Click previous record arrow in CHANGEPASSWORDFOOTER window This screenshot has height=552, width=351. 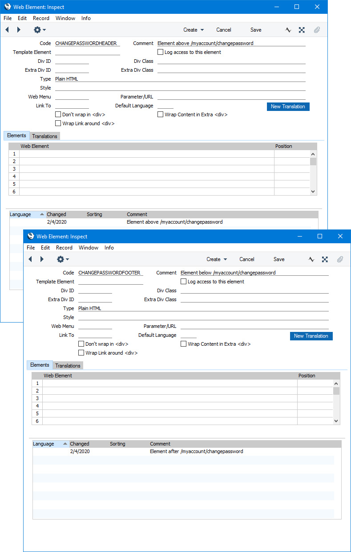coord(30,259)
